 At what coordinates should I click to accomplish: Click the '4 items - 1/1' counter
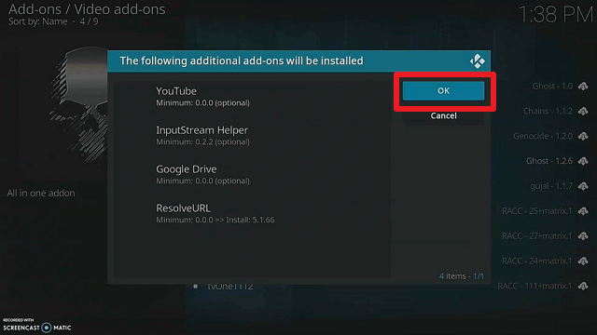pos(462,276)
